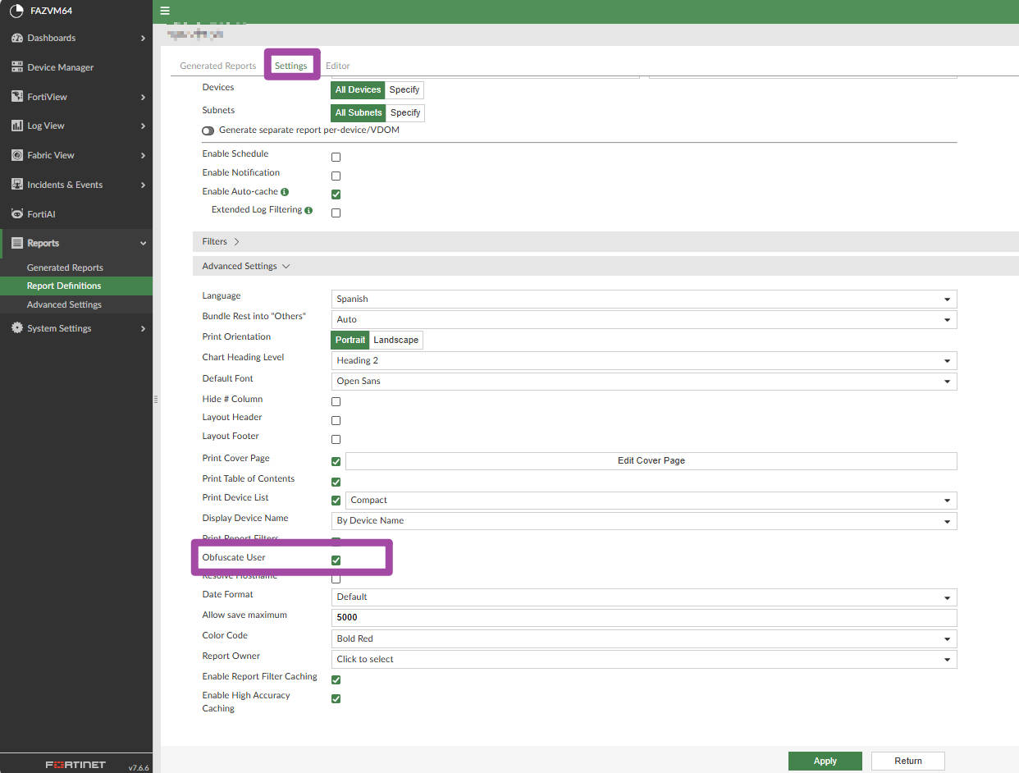
Task: Select All Subnets option
Action: pyautogui.click(x=359, y=112)
